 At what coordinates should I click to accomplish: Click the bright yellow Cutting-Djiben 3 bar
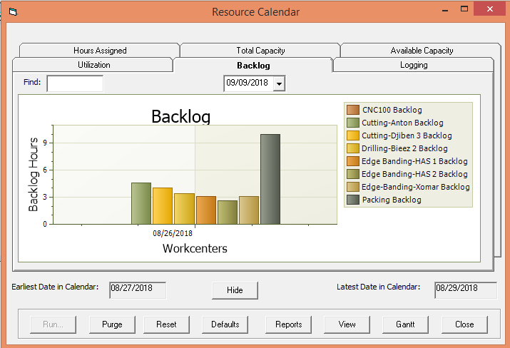click(x=163, y=206)
